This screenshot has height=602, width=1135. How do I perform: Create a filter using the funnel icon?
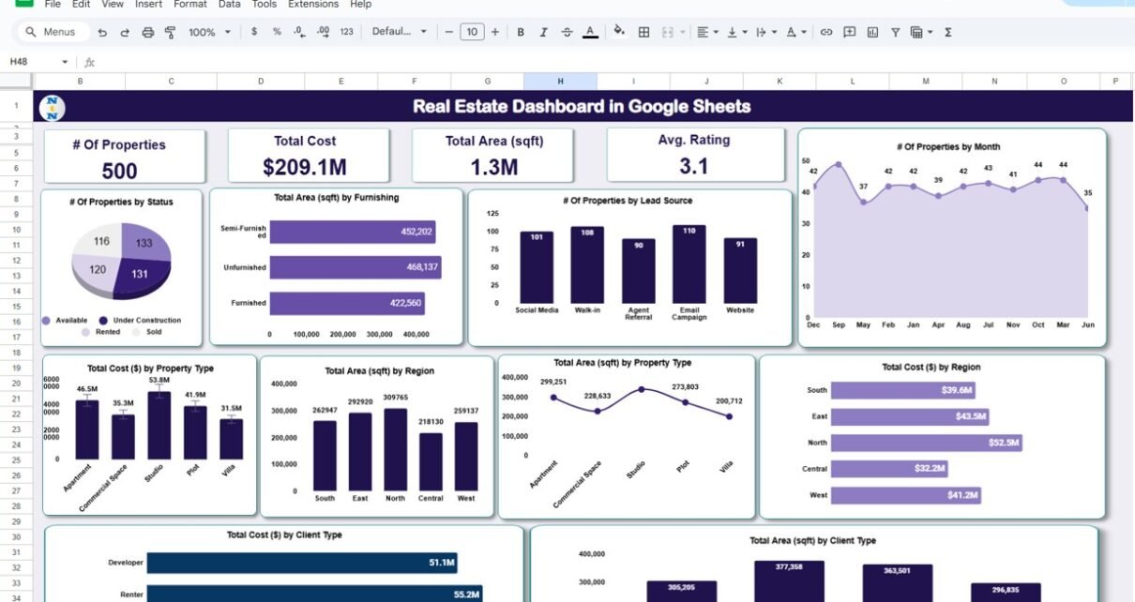(x=896, y=32)
